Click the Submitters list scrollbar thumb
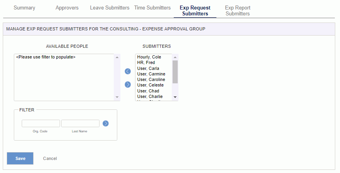 coord(175,71)
